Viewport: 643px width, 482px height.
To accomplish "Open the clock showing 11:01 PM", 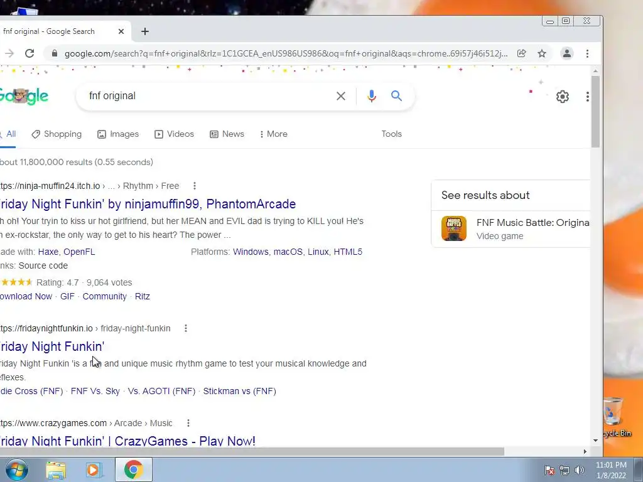I will pyautogui.click(x=611, y=470).
